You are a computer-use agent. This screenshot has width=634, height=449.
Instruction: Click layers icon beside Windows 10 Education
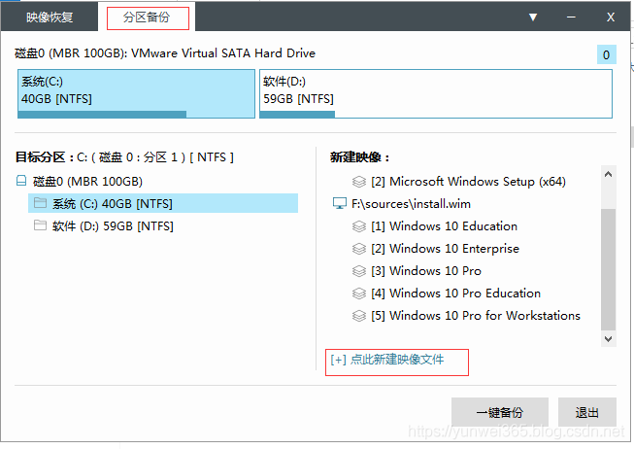coord(358,225)
